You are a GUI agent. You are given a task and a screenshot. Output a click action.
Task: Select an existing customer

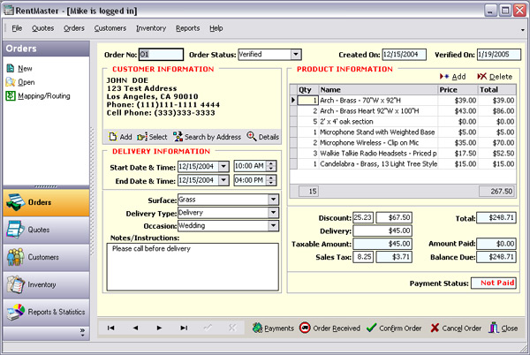pyautogui.click(x=152, y=137)
